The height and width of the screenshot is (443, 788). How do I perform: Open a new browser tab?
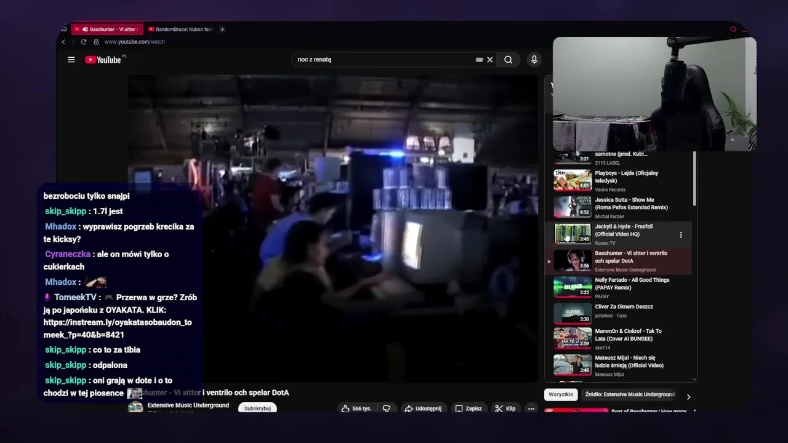pyautogui.click(x=222, y=29)
